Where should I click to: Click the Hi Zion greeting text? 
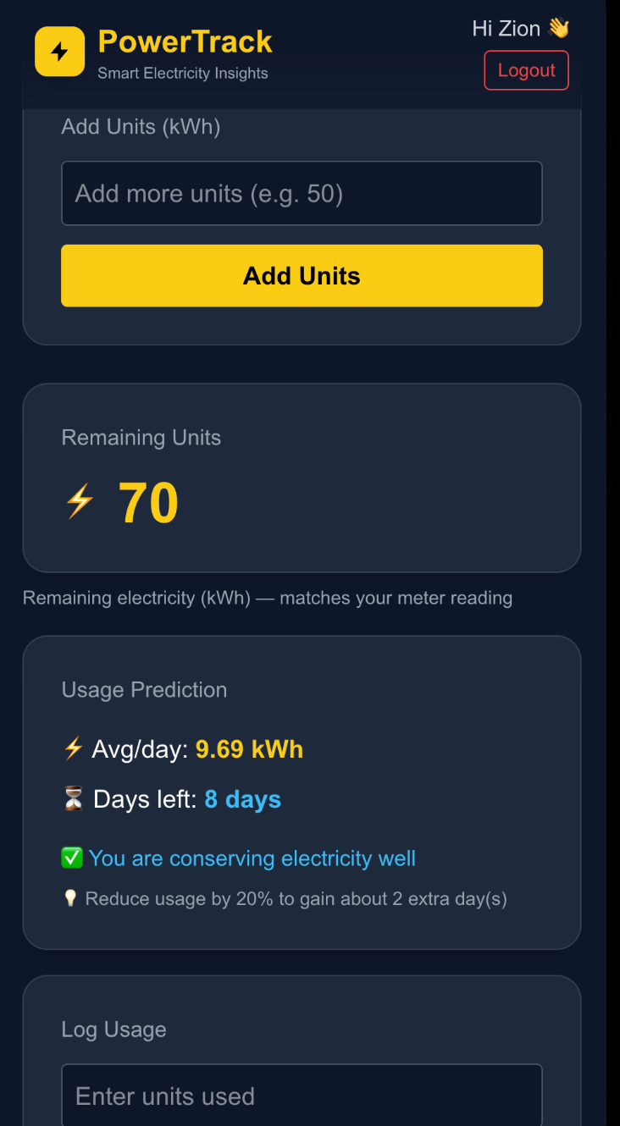point(506,29)
